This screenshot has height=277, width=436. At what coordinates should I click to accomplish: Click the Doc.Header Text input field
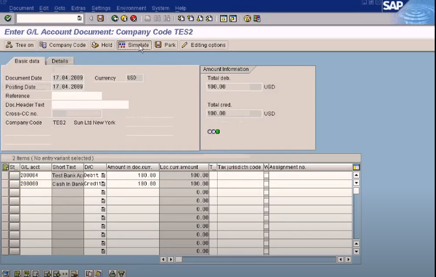click(90, 105)
